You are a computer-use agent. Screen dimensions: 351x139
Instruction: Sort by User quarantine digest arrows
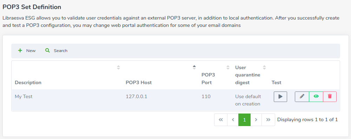click(x=264, y=67)
